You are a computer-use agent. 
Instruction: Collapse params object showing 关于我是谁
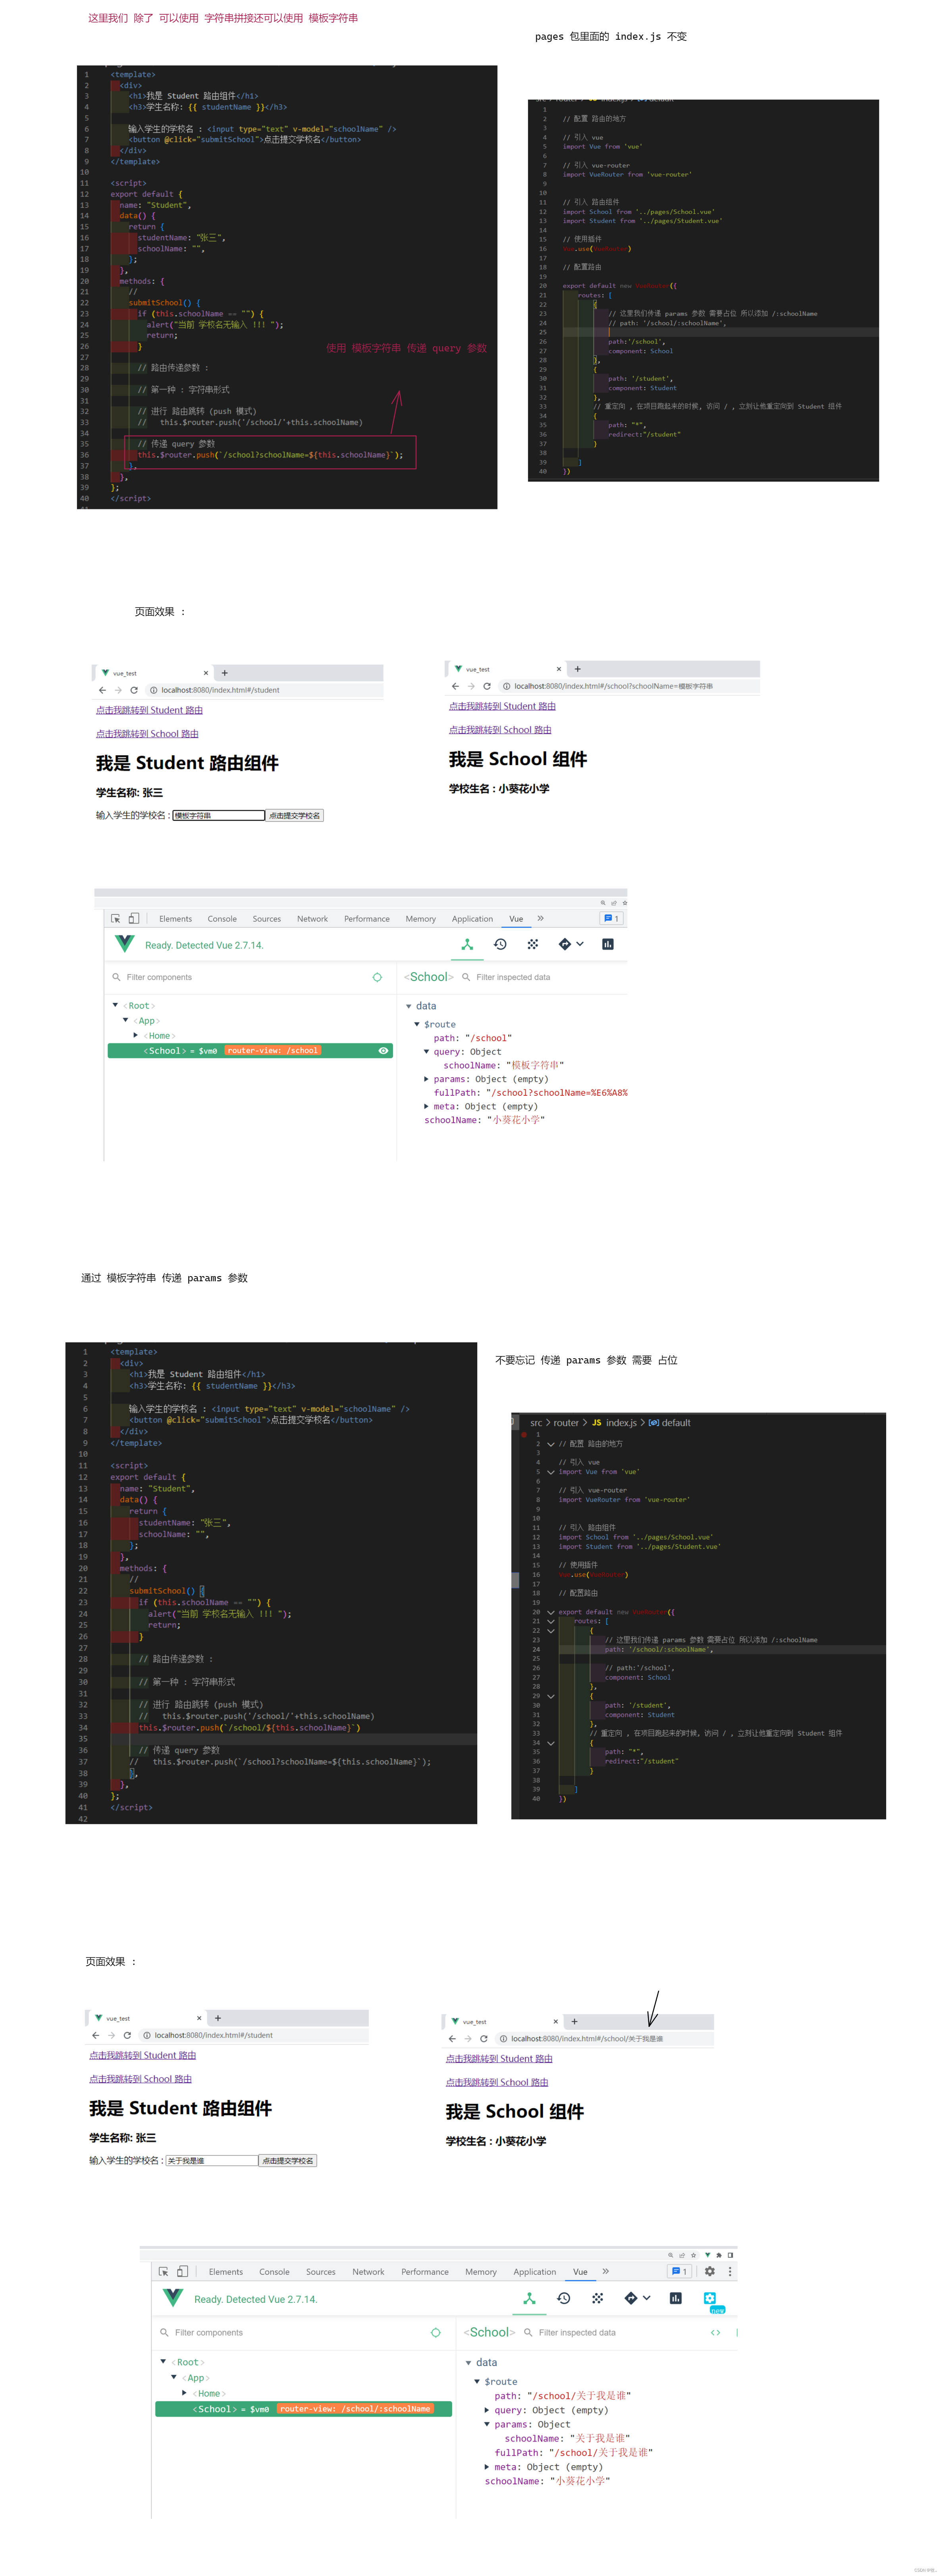click(x=487, y=2424)
